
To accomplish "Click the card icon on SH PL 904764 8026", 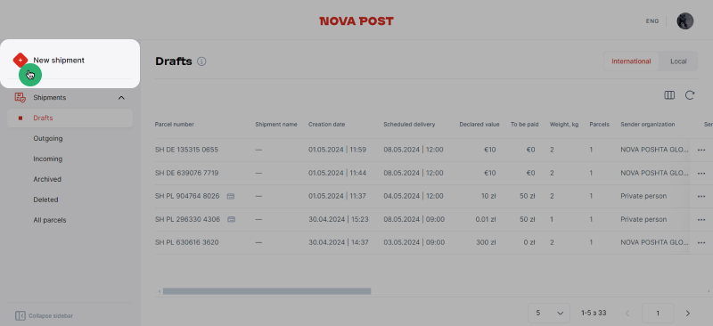I will pyautogui.click(x=231, y=196).
